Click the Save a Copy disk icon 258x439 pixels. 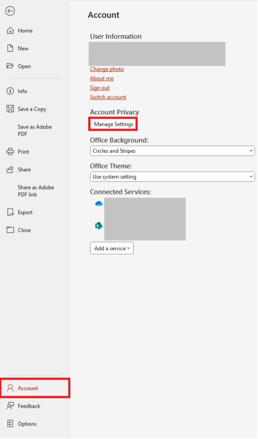point(10,109)
